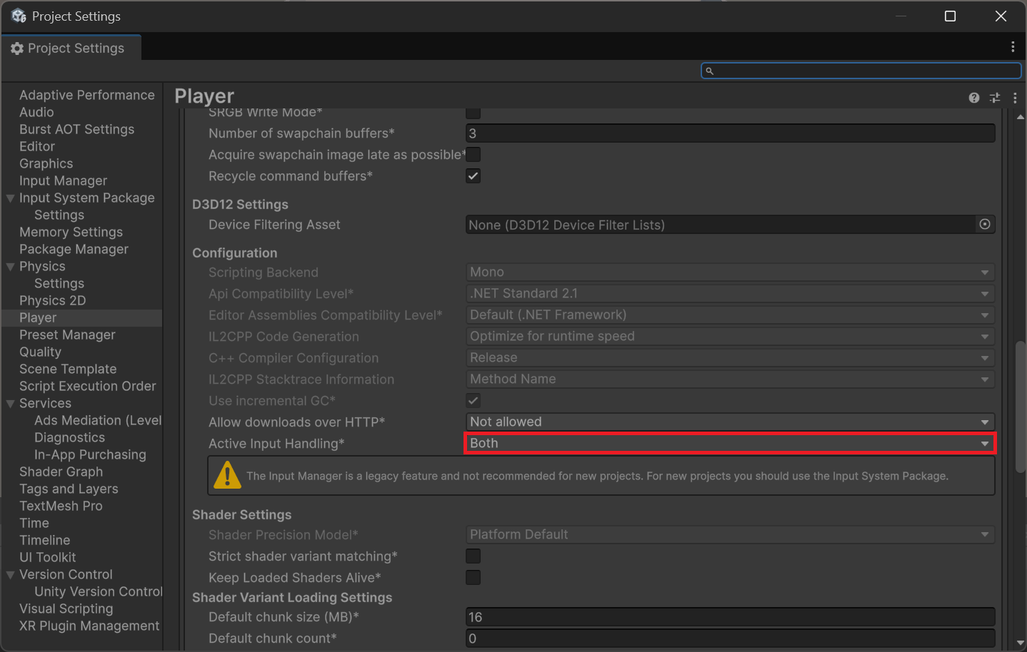Screen dimensions: 1027x652
Task: Select Adaptive Performance in the sidebar
Action: tap(86, 95)
